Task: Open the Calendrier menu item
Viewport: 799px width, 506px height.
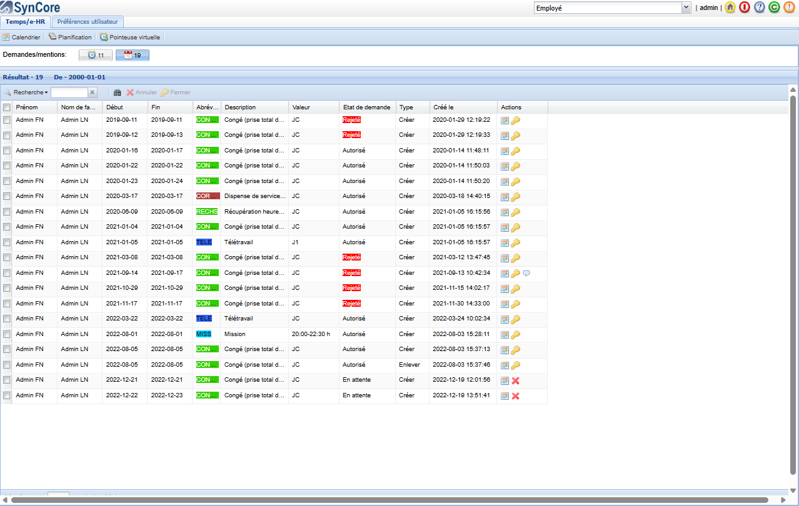Action: (21, 37)
